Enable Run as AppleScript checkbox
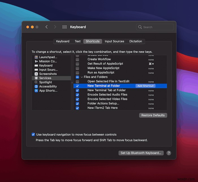The height and width of the screenshot is (182, 198). 78,73
